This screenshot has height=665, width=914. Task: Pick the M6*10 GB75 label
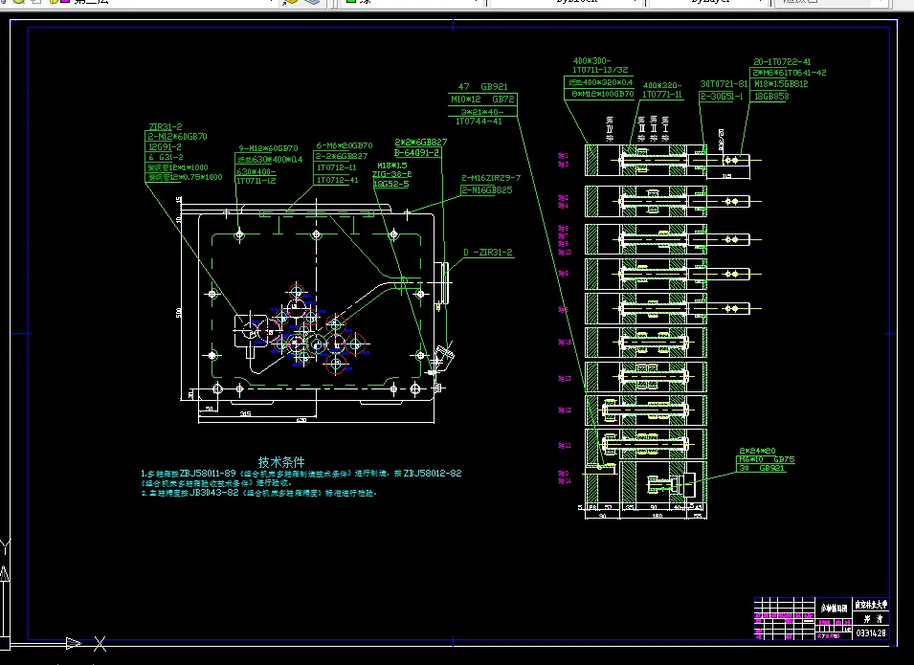[x=767, y=459]
